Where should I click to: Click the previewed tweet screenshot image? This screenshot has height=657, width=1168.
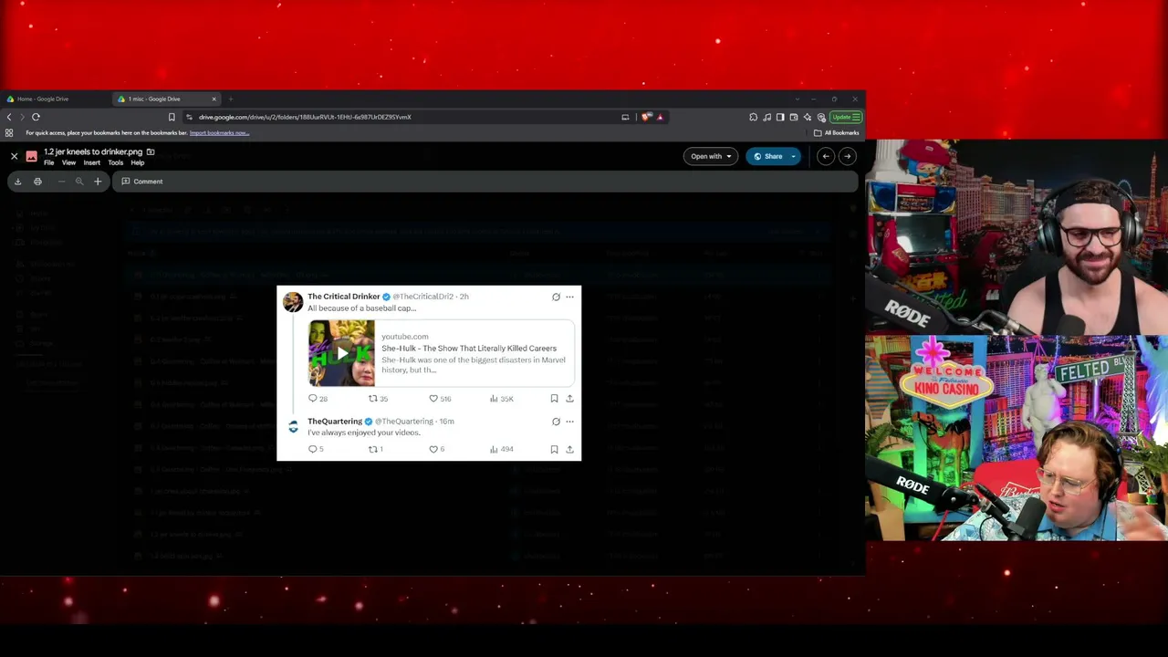[429, 373]
